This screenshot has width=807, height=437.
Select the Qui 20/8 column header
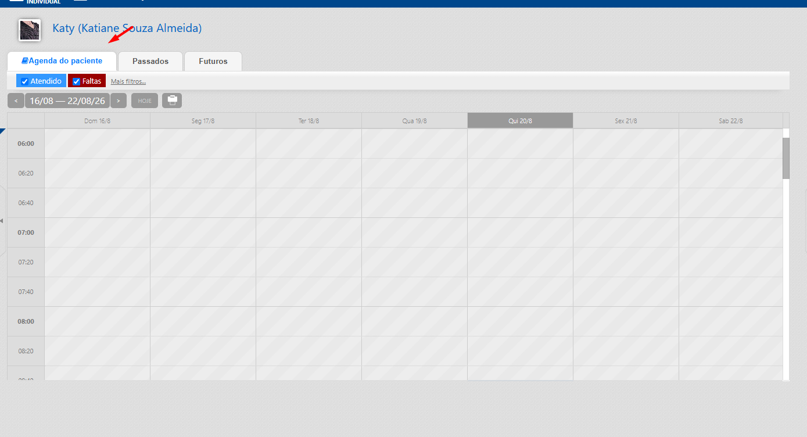point(520,120)
